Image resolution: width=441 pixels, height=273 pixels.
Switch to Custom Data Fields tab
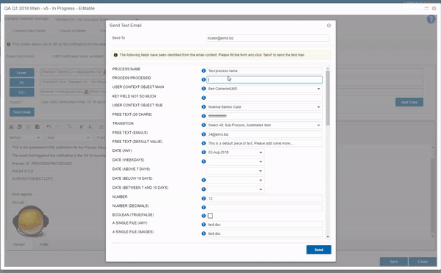pyautogui.click(x=29, y=31)
